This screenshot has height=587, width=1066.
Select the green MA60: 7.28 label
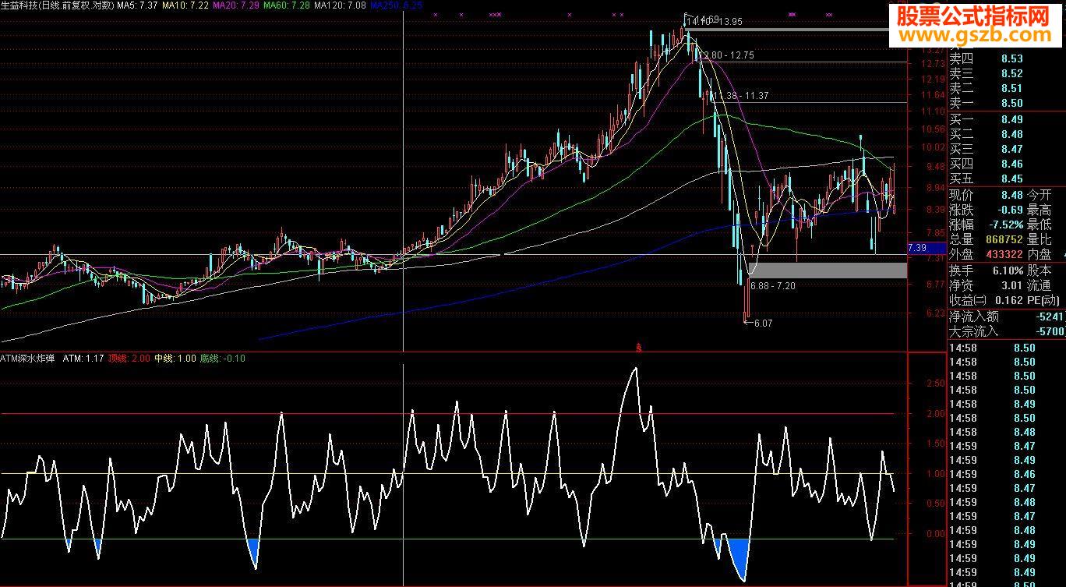click(x=288, y=5)
